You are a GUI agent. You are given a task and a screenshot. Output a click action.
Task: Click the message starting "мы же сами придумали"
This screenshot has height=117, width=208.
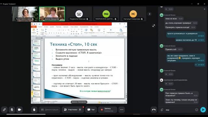tap(186, 58)
